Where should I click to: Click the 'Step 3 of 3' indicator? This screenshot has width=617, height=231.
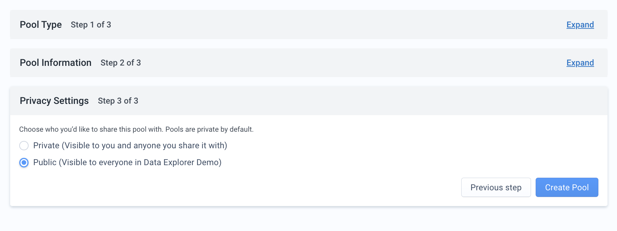(118, 101)
